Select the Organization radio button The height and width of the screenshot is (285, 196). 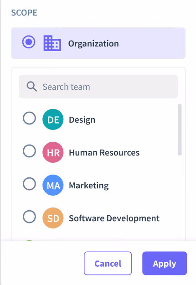[x=29, y=42]
